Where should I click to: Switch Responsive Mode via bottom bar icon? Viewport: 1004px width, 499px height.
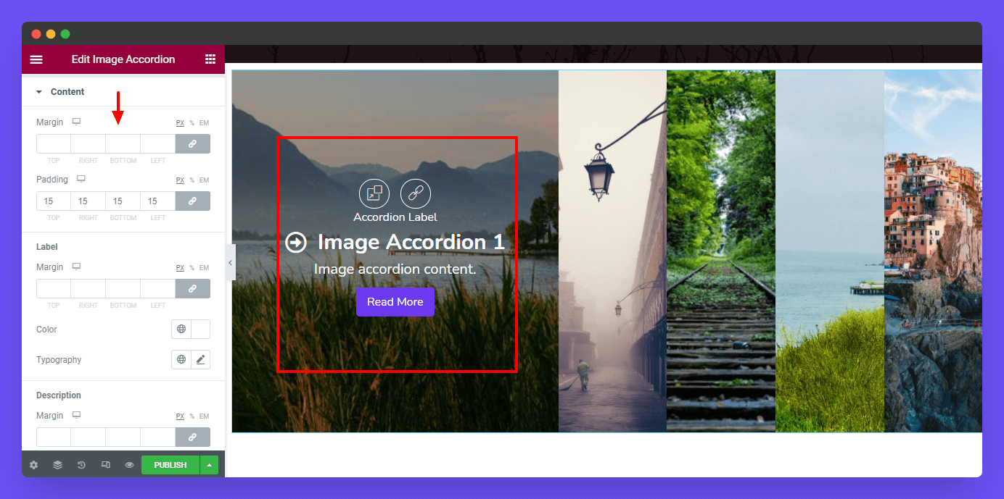tap(105, 465)
